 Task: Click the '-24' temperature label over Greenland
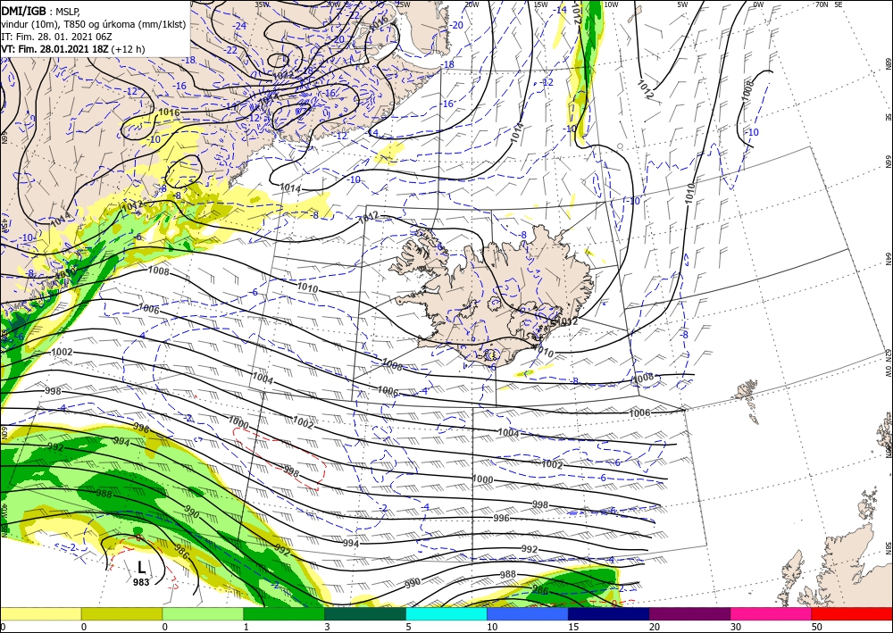[239, 26]
